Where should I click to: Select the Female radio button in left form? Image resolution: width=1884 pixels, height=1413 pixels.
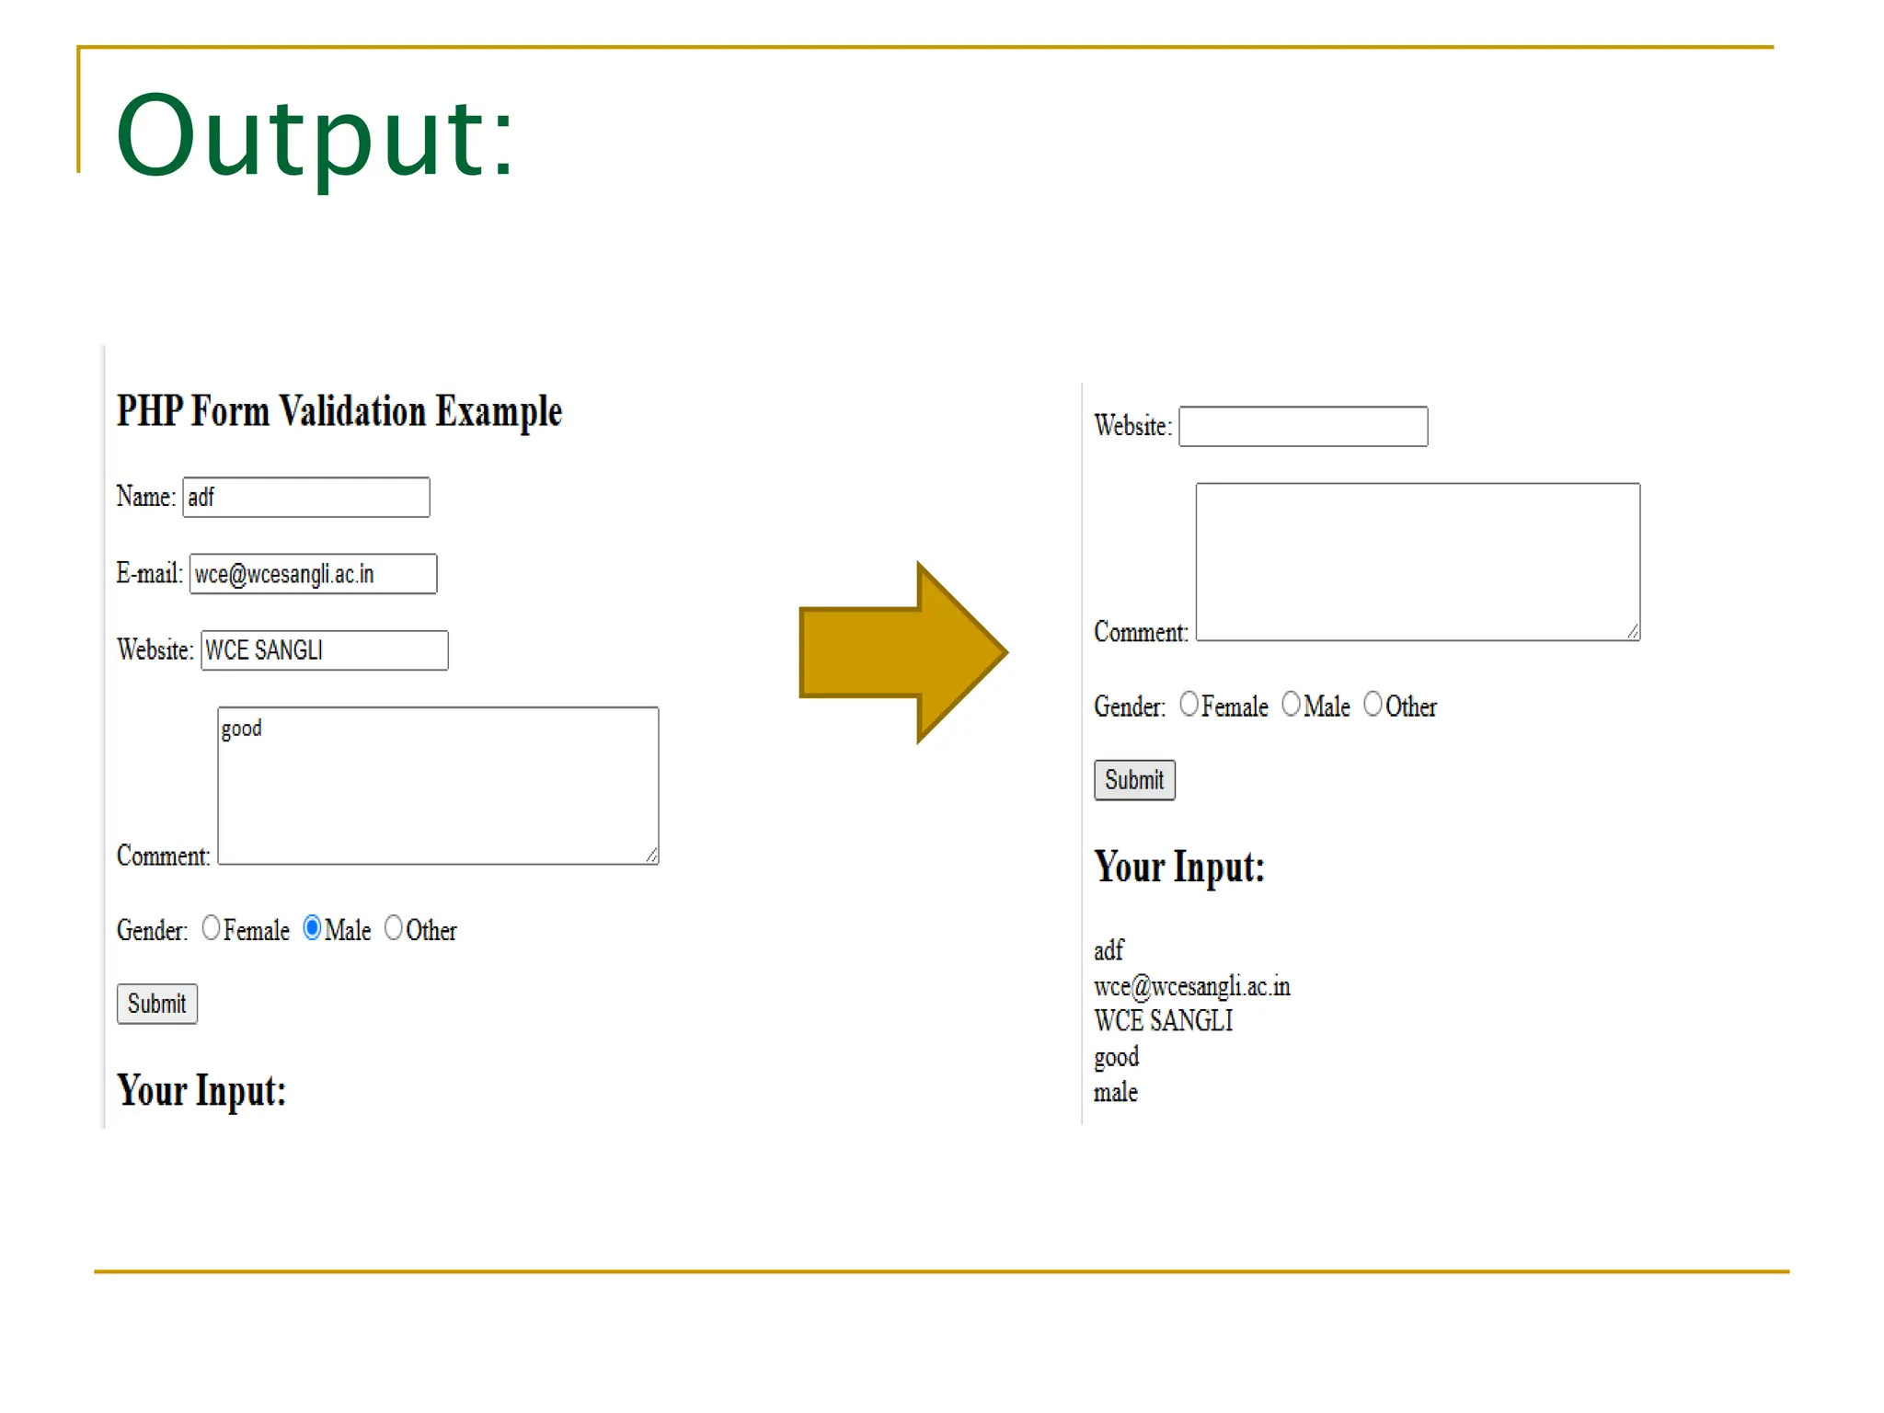(x=211, y=927)
